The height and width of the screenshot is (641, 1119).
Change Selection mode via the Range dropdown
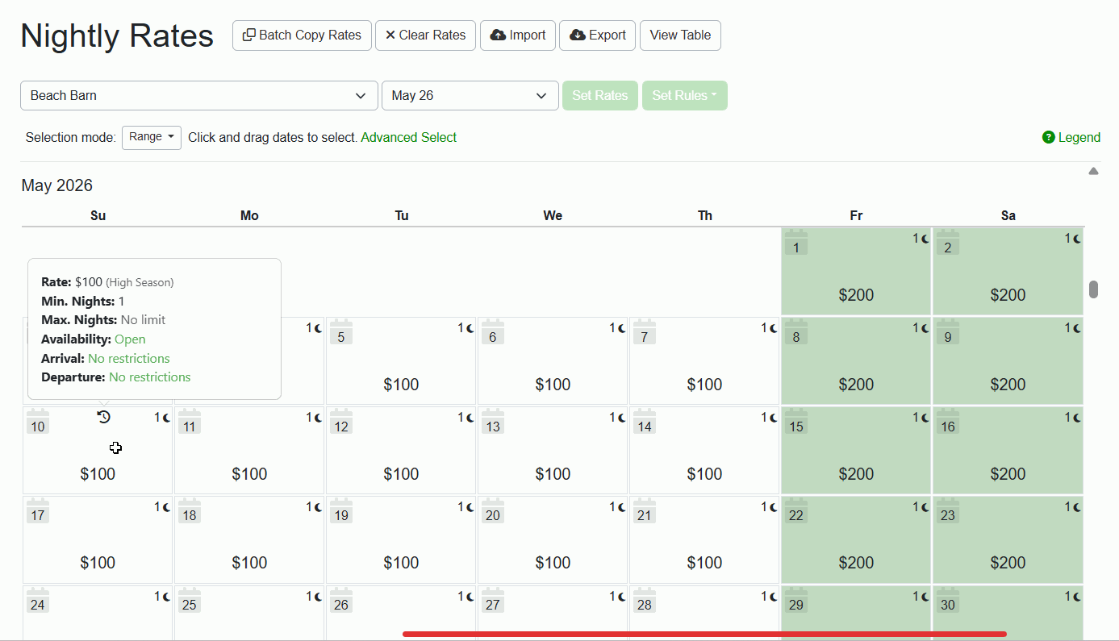click(x=151, y=137)
